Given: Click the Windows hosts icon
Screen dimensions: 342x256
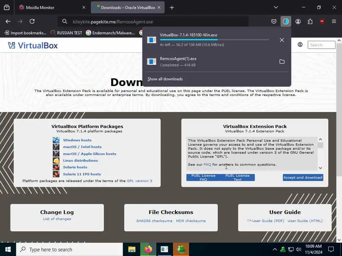Looking at the screenshot, I should (x=56, y=140).
